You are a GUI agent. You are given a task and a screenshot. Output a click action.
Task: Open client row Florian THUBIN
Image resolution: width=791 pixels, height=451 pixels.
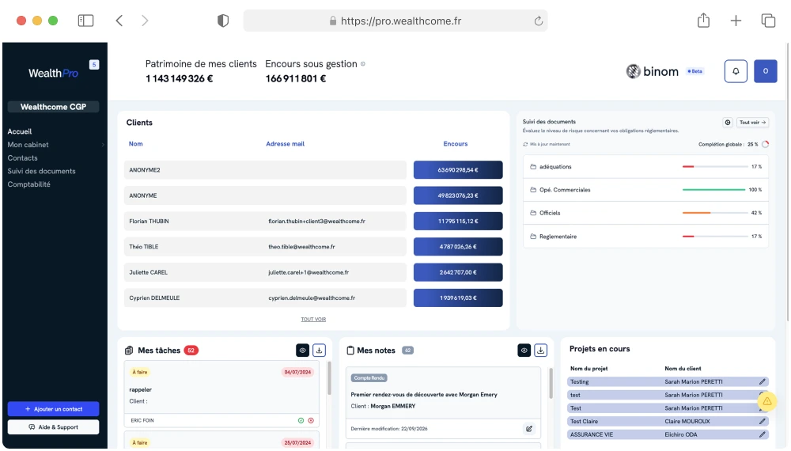point(265,221)
